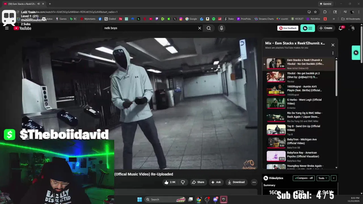
Task: Open the Ask AI button
Action: [216, 182]
